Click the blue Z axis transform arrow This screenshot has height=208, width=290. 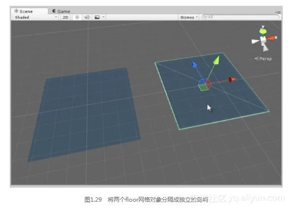click(x=194, y=64)
